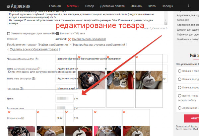
Task: Delete the two-tags image with red leash
Action: (108, 57)
